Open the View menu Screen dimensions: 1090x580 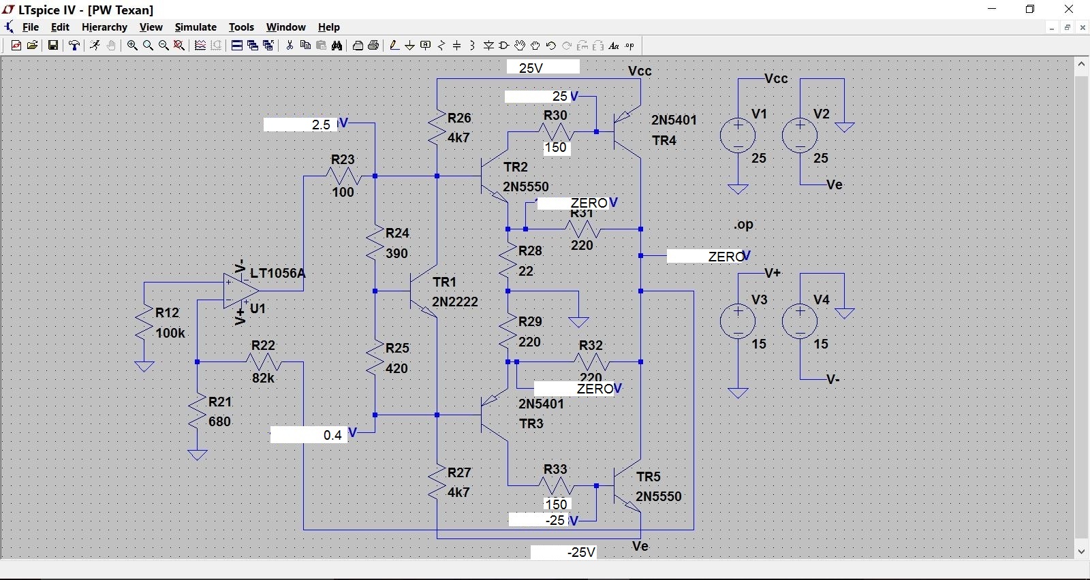(151, 27)
